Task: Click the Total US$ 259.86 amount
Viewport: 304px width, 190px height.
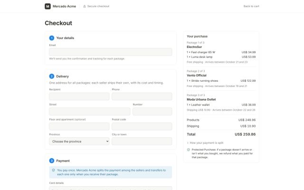Action: tap(245, 134)
